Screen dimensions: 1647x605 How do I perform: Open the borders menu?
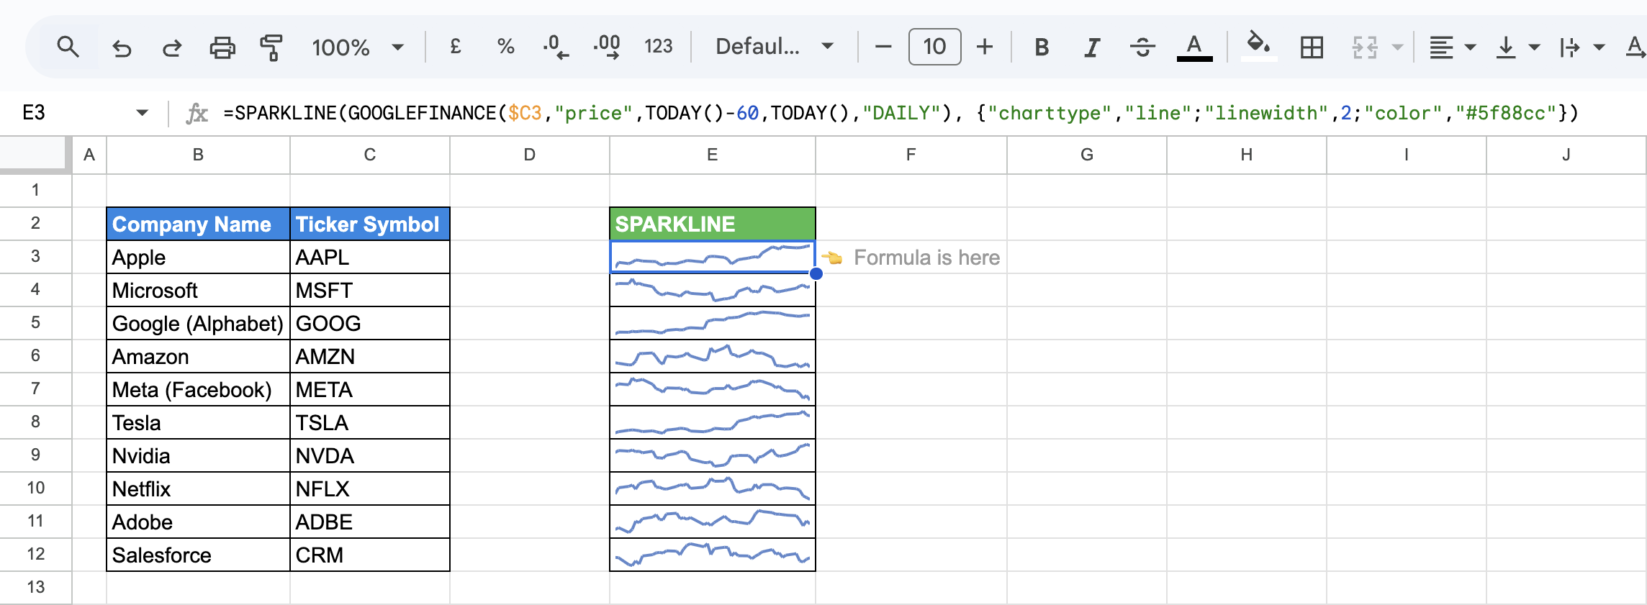(1312, 47)
